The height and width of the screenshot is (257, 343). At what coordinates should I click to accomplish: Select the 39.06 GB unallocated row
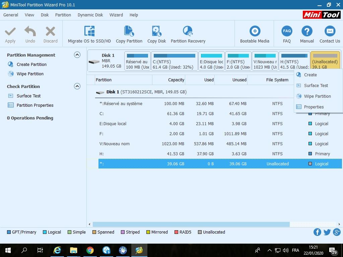tap(220, 164)
